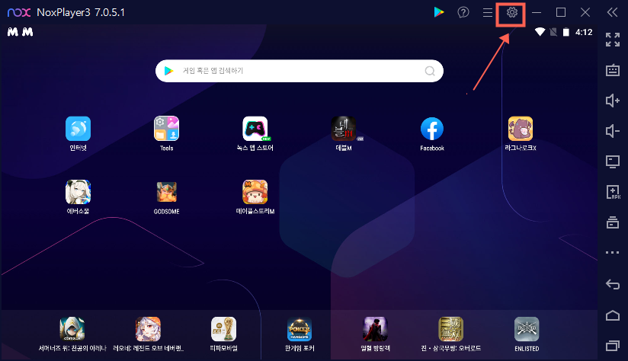Launch 메이플스토리M game

(255, 197)
